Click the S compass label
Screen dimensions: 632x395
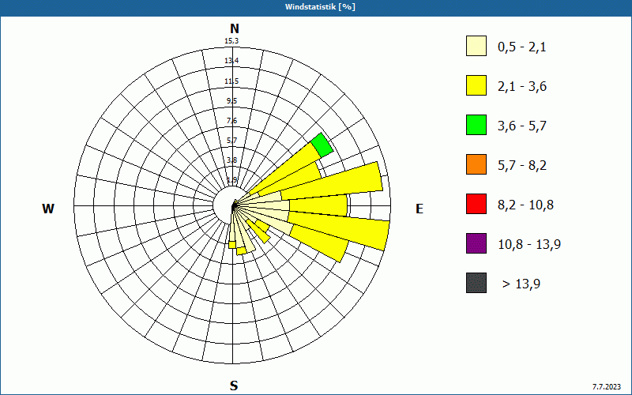[x=234, y=386]
